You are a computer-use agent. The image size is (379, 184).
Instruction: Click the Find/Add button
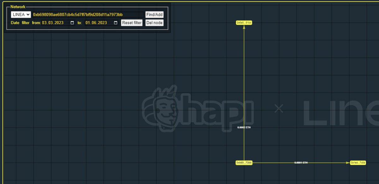tap(154, 15)
